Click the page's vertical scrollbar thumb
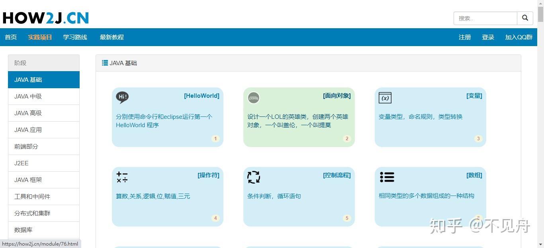Image resolution: width=544 pixels, height=248 pixels. [540, 14]
